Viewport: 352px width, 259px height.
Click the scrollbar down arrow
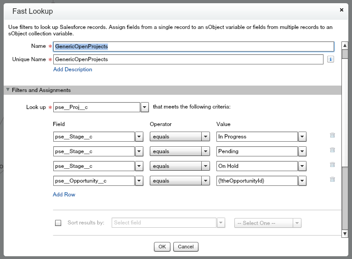[345, 234]
